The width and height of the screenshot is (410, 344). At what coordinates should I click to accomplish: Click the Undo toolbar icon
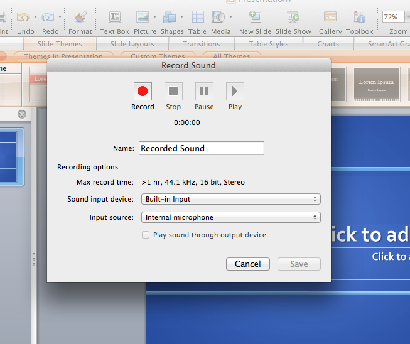click(x=23, y=17)
